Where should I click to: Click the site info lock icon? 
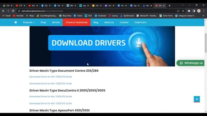[19, 11]
